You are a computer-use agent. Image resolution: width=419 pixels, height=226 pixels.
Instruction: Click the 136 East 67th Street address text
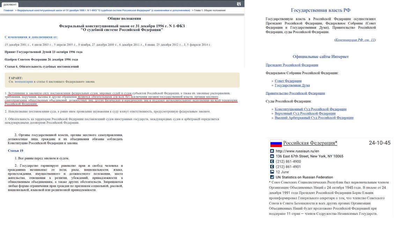(x=310, y=156)
